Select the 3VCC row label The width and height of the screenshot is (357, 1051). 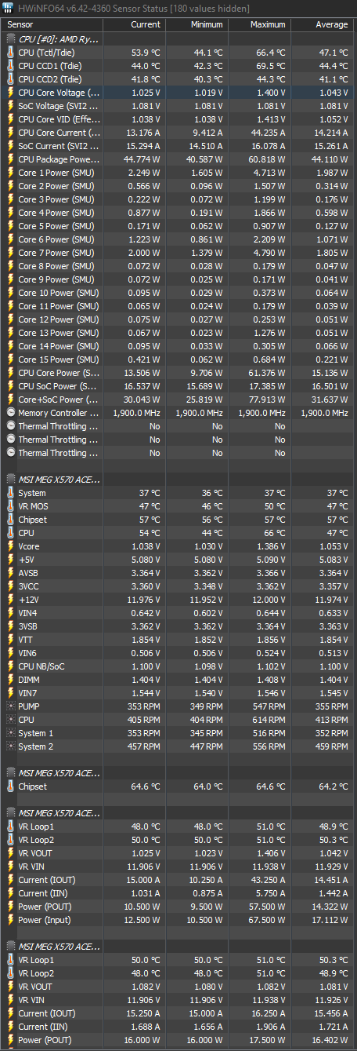tap(30, 586)
